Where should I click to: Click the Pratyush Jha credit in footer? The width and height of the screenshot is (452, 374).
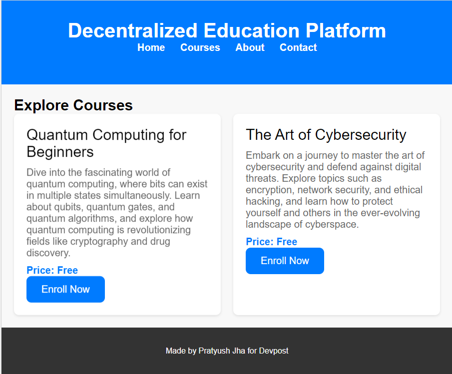(223, 351)
